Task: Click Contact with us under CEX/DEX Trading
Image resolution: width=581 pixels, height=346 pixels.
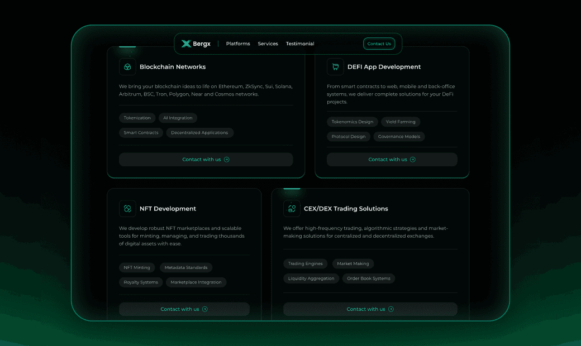Action: 370,309
